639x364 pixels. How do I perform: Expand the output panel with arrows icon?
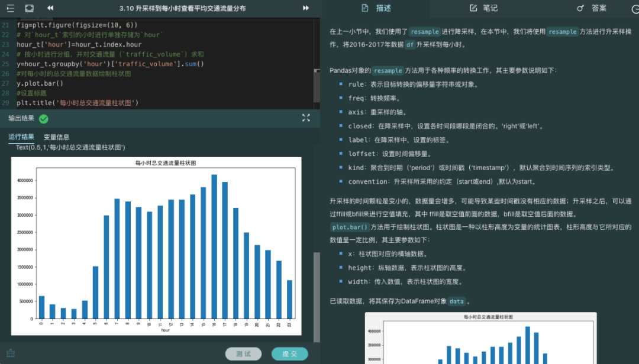click(x=306, y=118)
